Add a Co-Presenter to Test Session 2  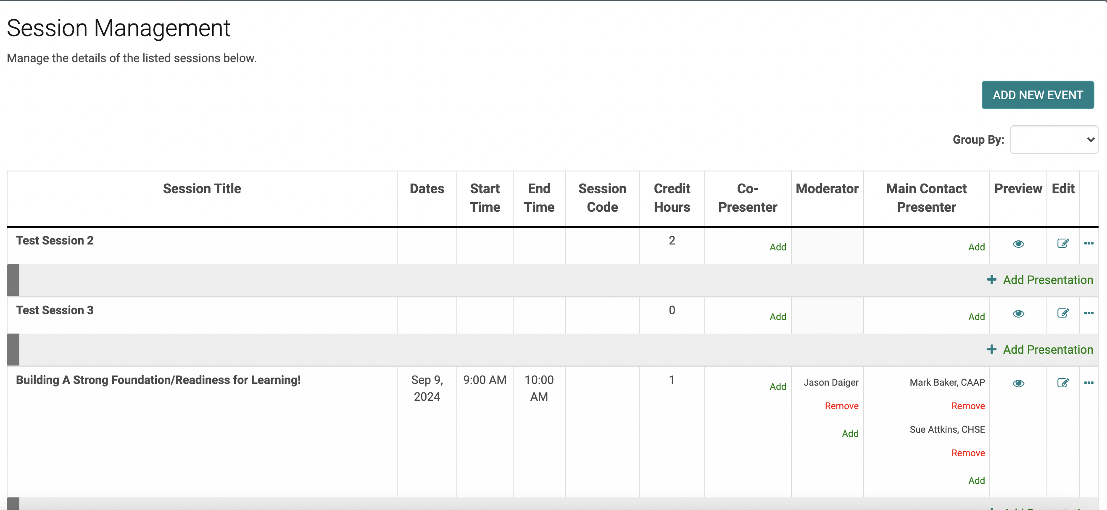(778, 247)
